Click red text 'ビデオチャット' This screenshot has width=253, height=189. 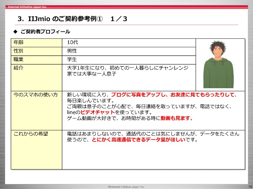pyautogui.click(x=98, y=112)
